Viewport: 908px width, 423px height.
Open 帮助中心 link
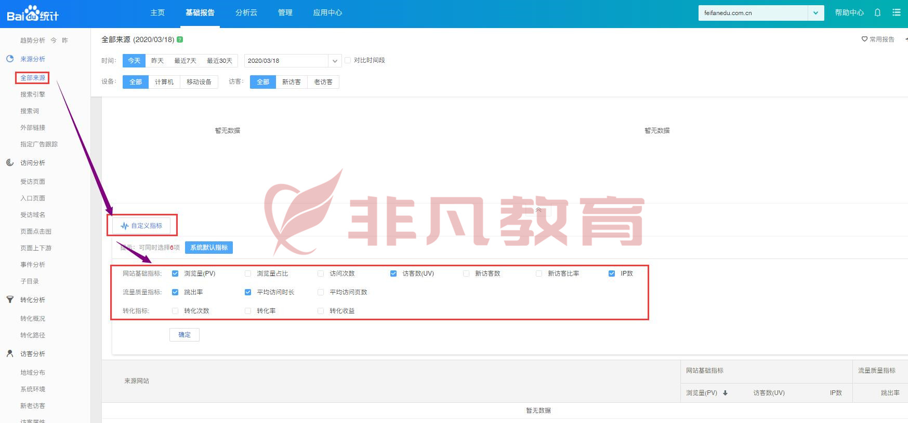849,12
